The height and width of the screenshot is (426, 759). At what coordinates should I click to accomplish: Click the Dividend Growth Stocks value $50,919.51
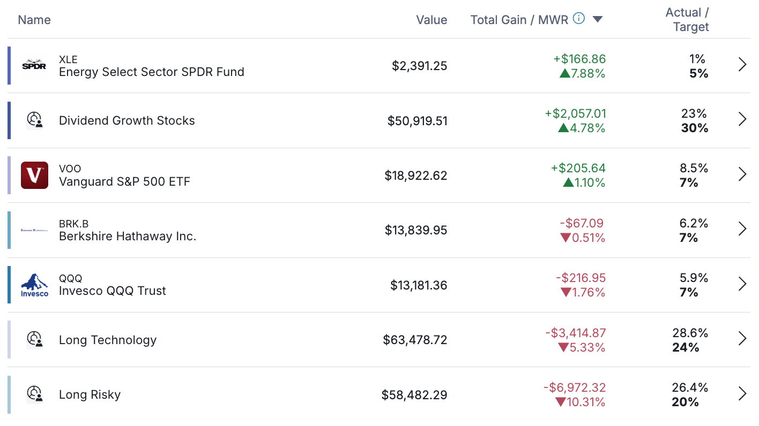[417, 120]
